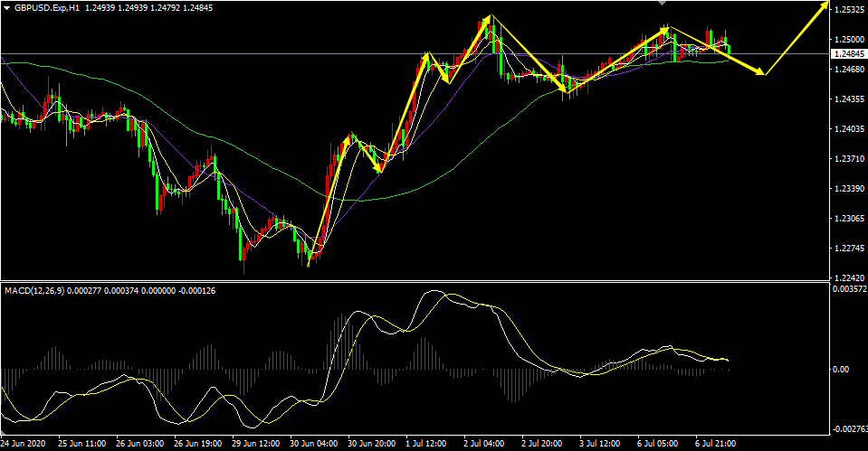Click the 2 Jul 20:00 time label
Screen dimensions: 868x451
coord(542,443)
